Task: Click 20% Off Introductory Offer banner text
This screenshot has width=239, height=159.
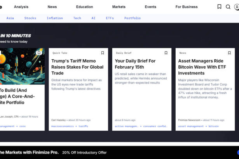Action: point(84,153)
